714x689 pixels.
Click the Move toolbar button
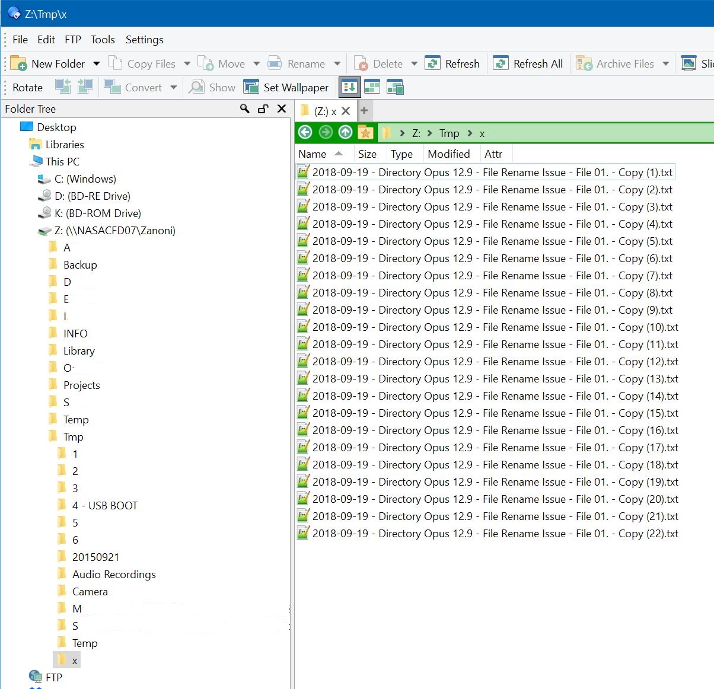(x=221, y=63)
